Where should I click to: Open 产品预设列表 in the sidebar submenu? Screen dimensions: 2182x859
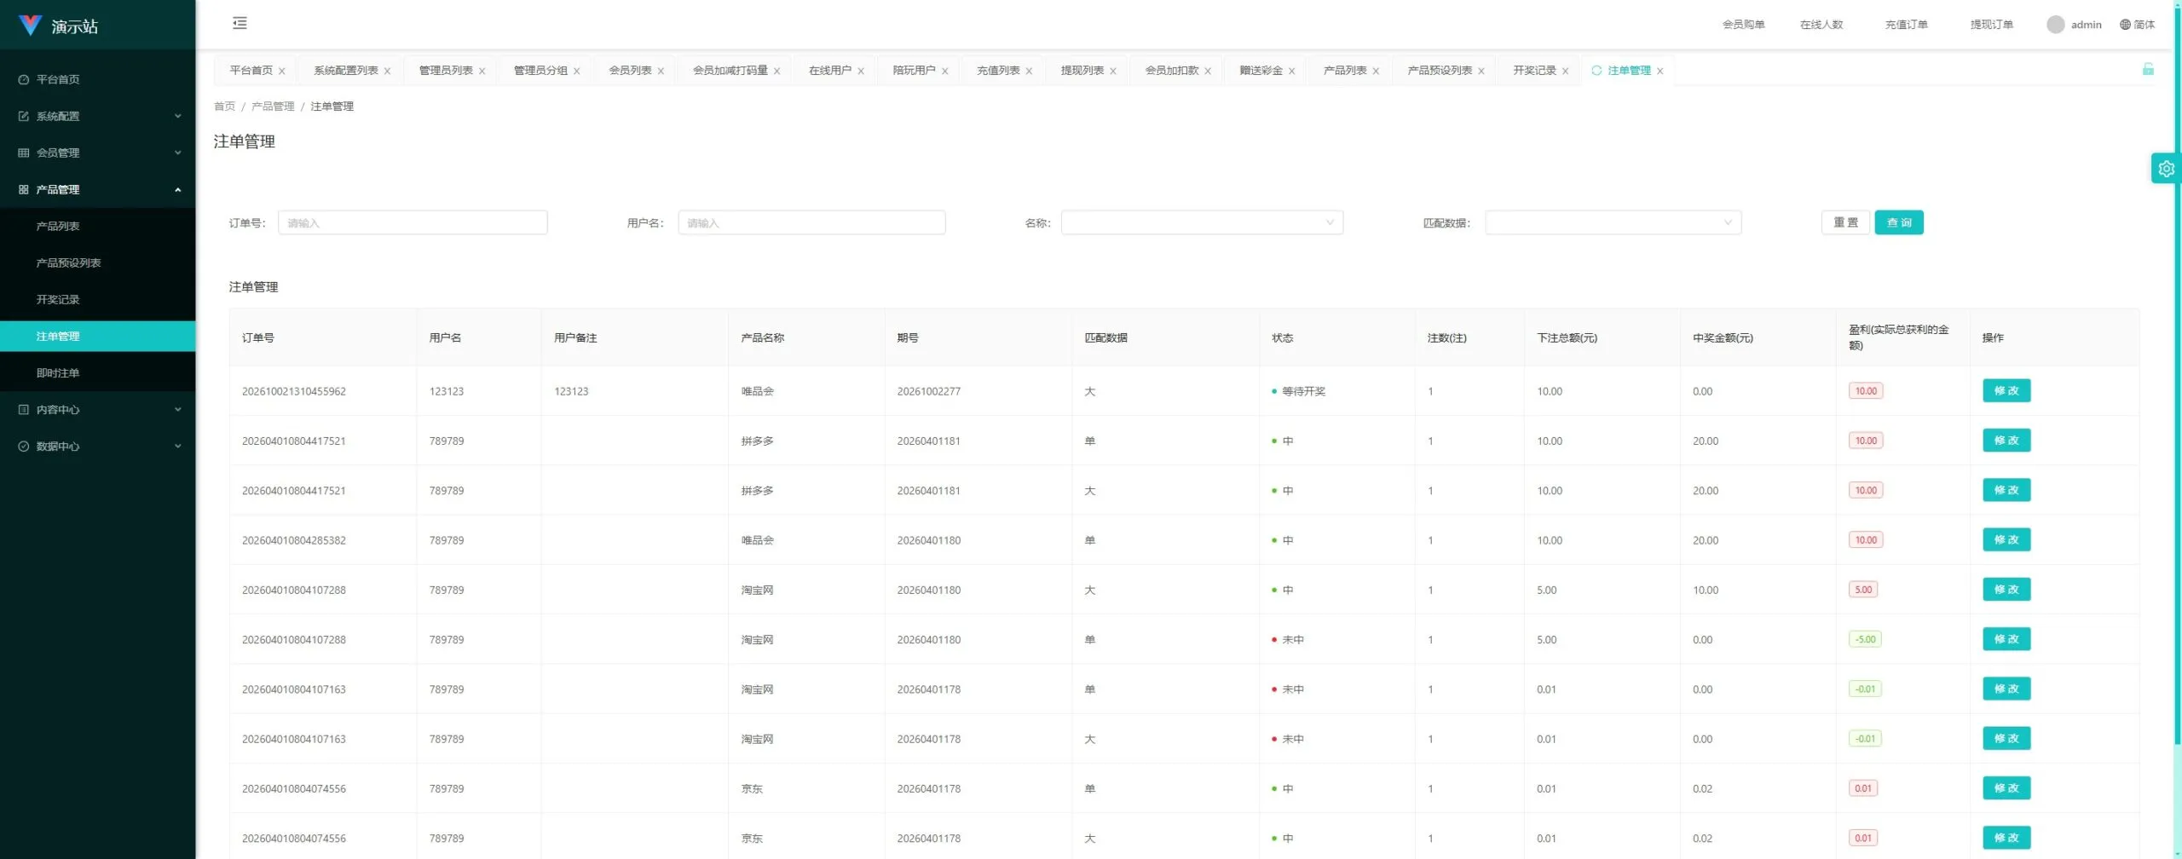(x=97, y=262)
